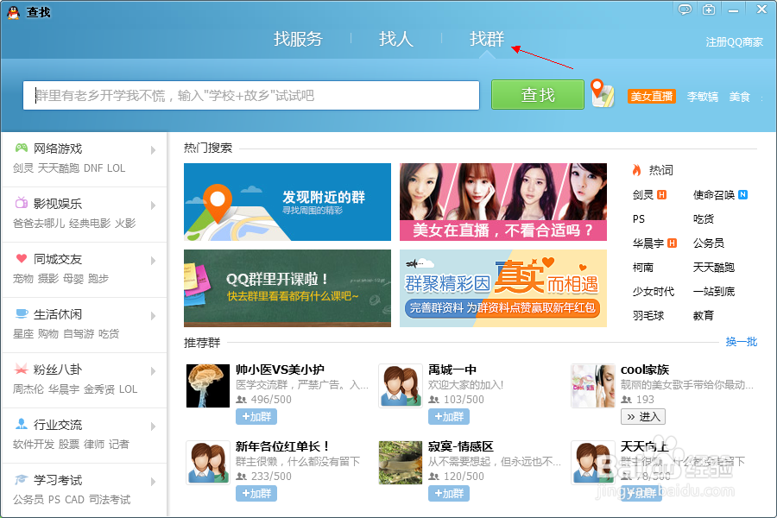Join 禹城一中 with +加群 button
This screenshot has height=518, width=777.
pos(448,417)
